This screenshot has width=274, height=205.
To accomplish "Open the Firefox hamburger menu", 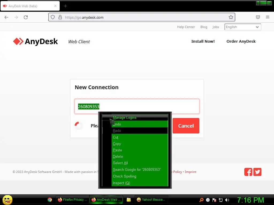I will click(268, 17).
